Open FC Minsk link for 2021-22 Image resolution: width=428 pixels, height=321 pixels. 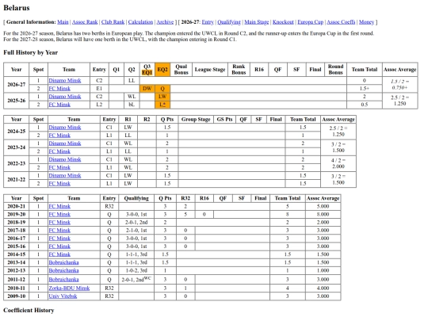(x=59, y=184)
